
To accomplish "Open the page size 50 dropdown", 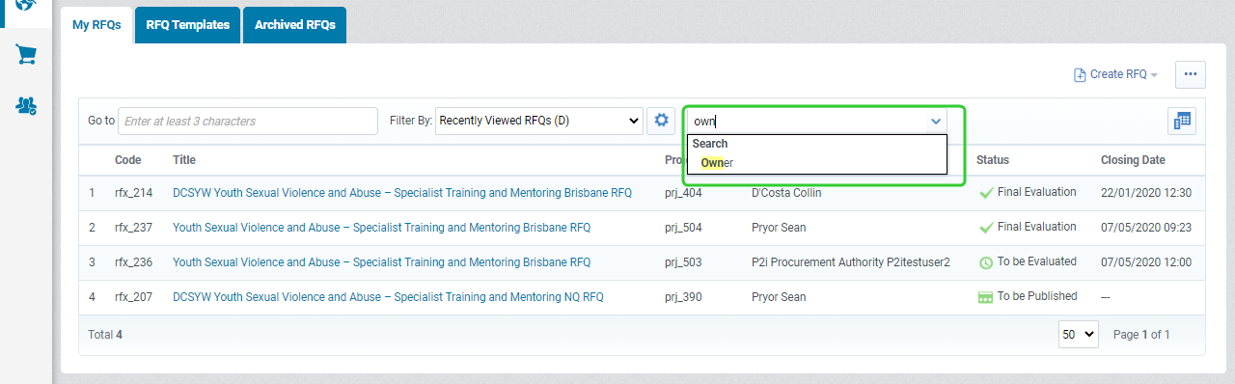I will click(x=1079, y=334).
